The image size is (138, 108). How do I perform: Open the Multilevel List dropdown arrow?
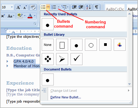pos(68,7)
